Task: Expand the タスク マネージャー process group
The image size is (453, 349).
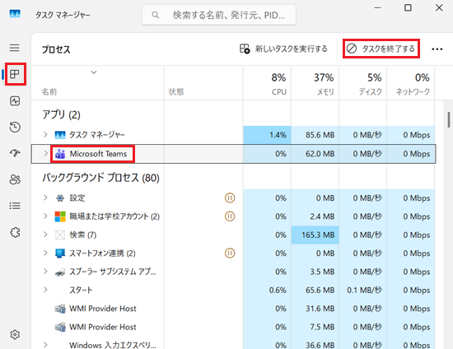Action: click(45, 134)
